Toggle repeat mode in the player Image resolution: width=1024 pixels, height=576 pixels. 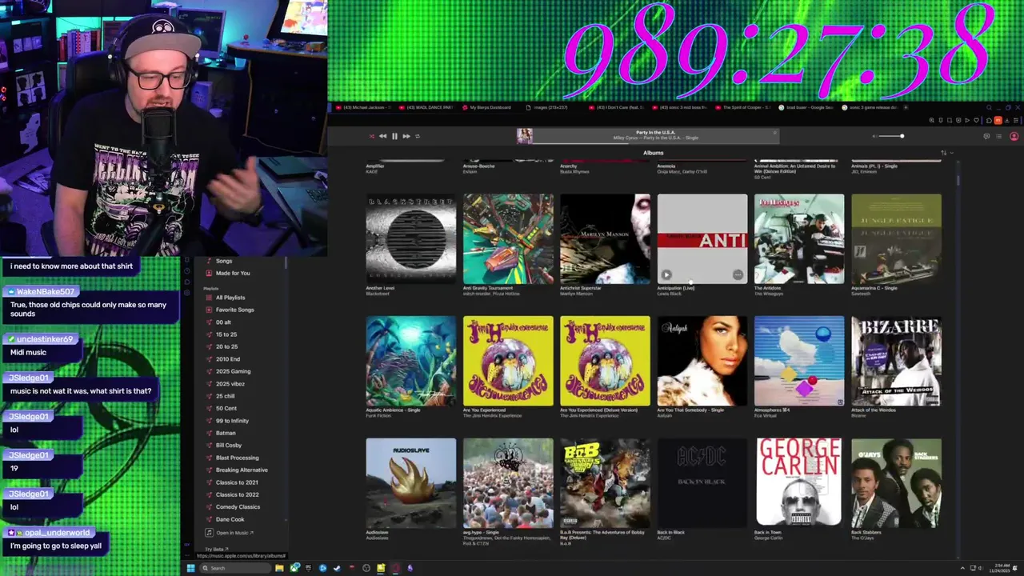coord(418,136)
